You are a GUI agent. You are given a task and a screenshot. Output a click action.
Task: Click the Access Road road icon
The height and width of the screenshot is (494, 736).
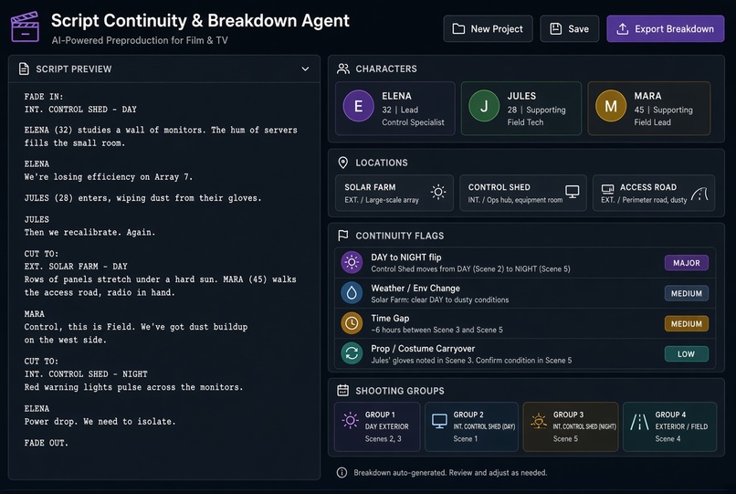(699, 193)
